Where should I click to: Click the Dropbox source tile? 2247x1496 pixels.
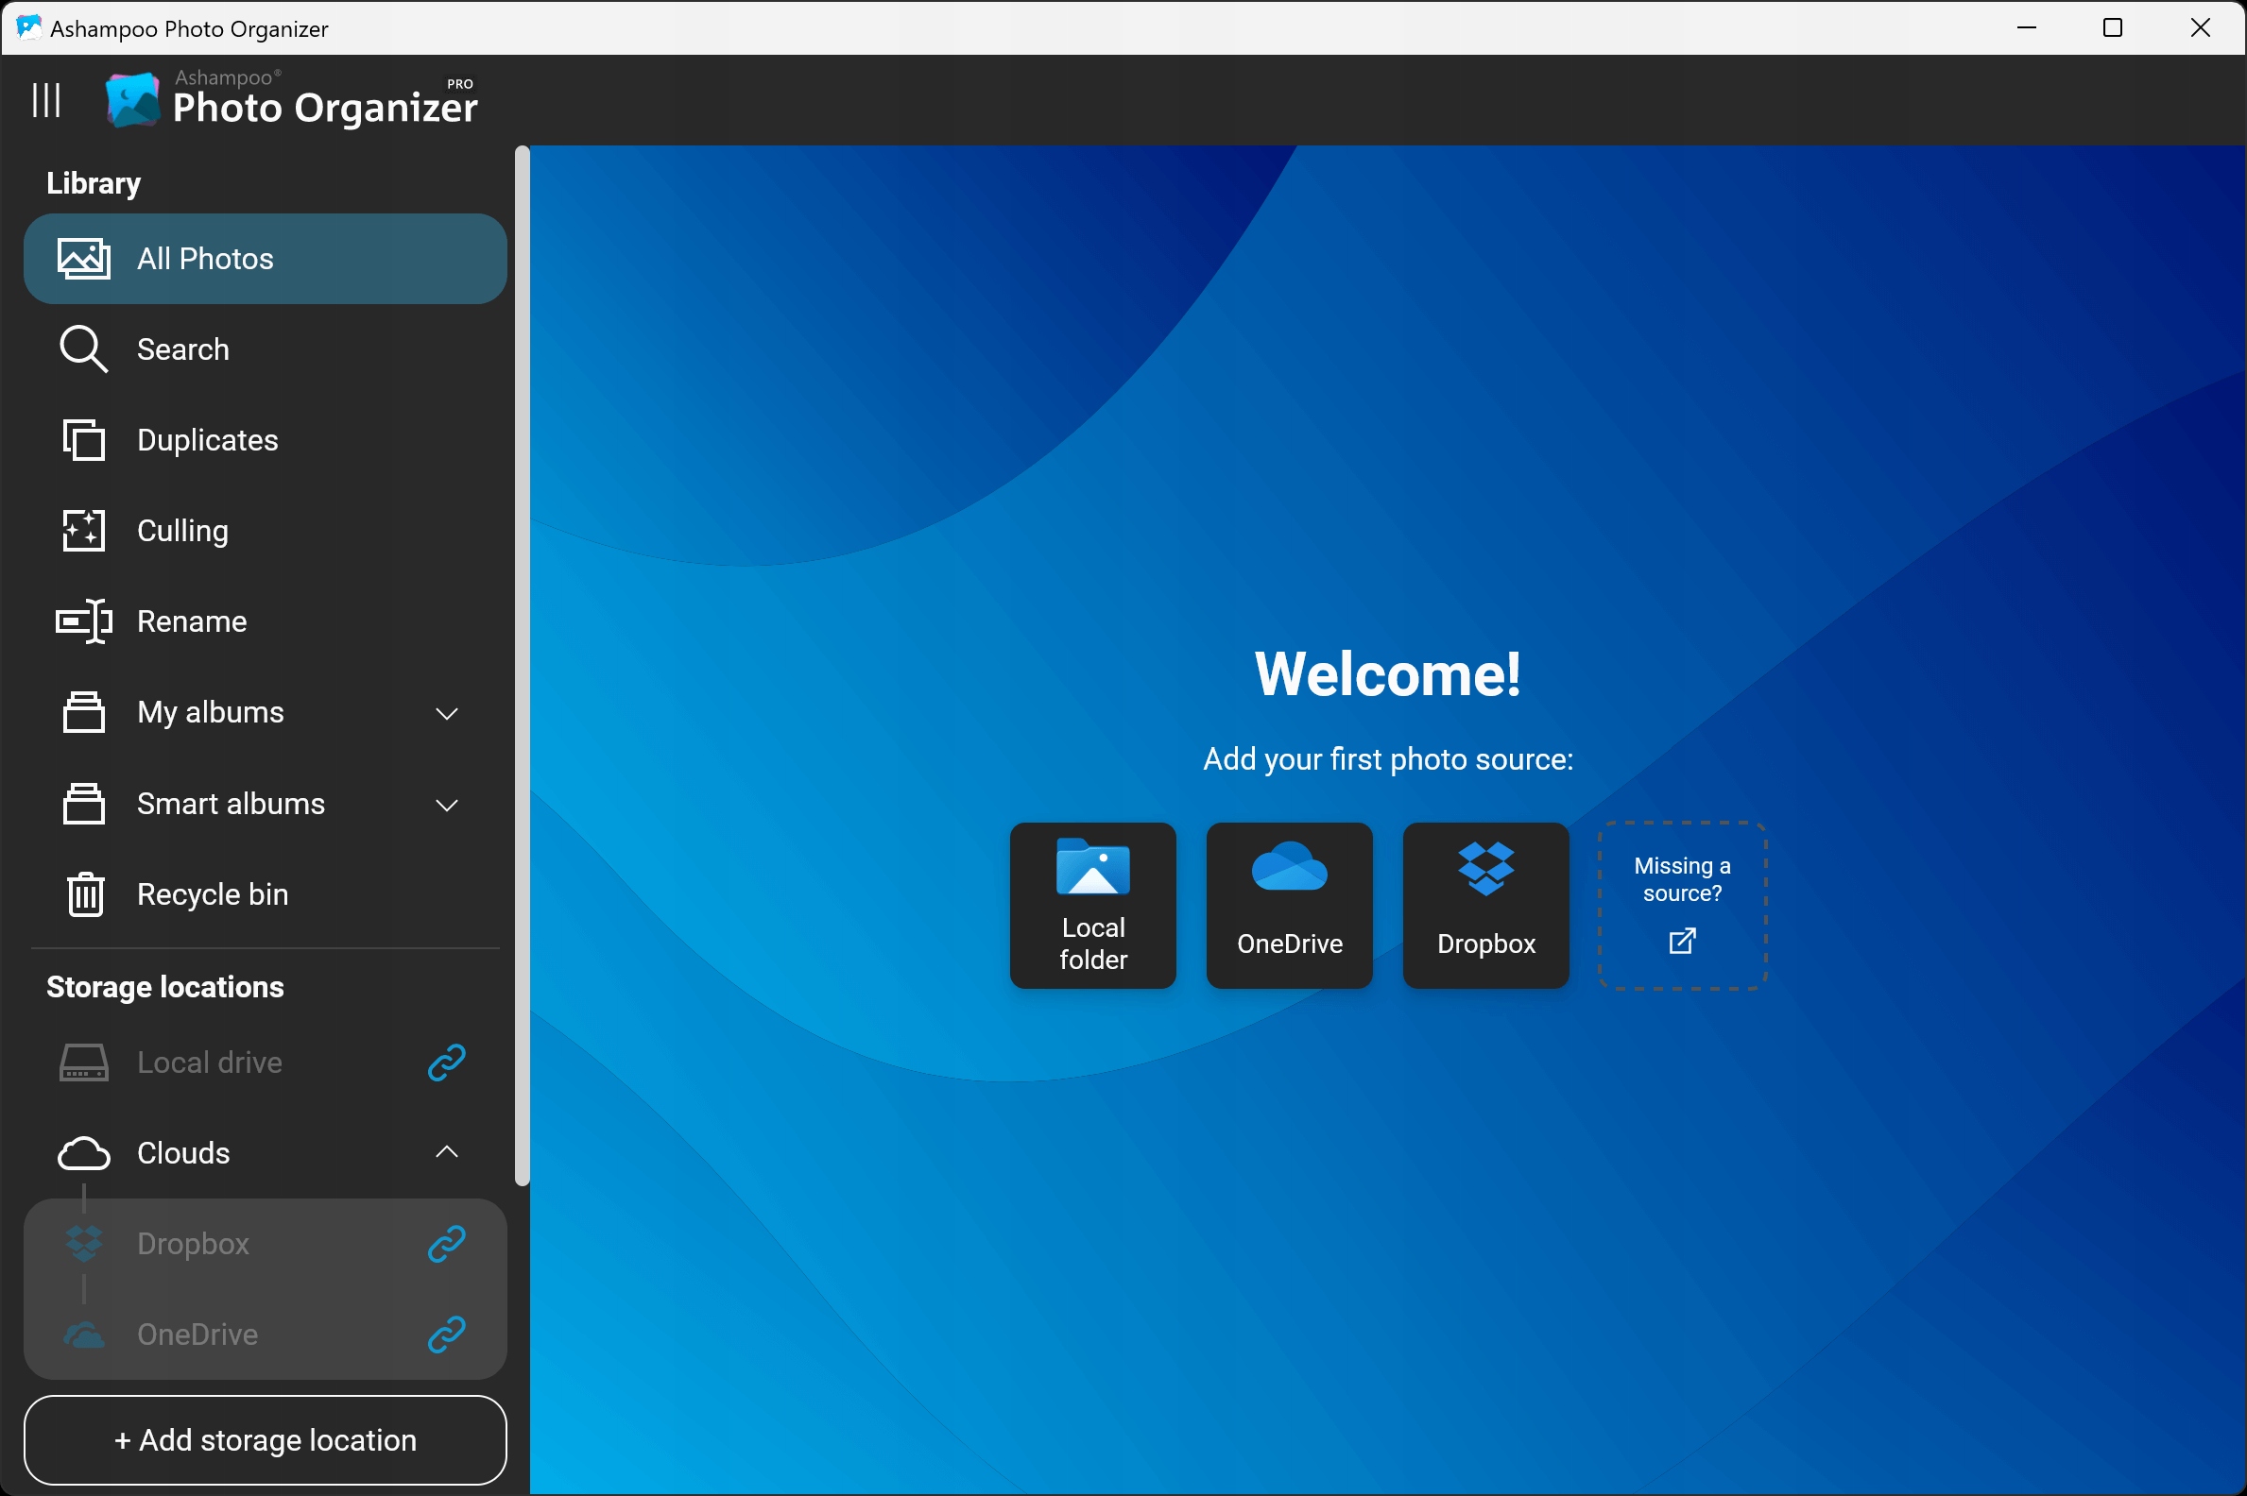point(1485,905)
